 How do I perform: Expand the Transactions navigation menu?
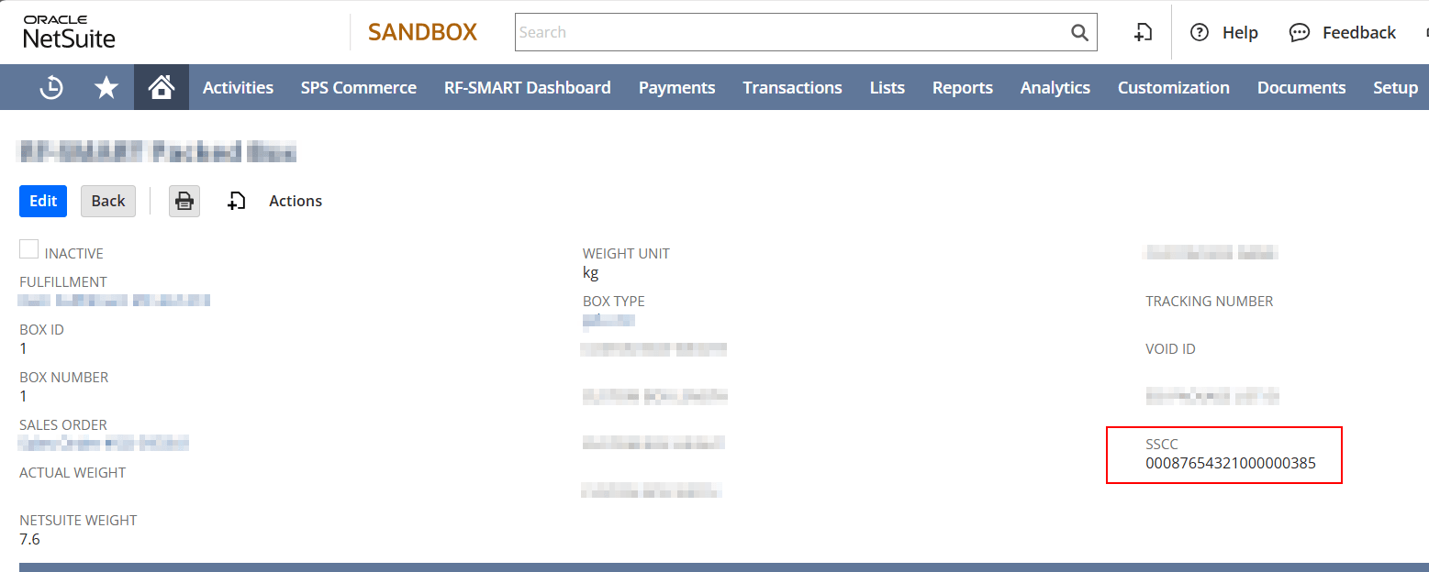(x=792, y=86)
